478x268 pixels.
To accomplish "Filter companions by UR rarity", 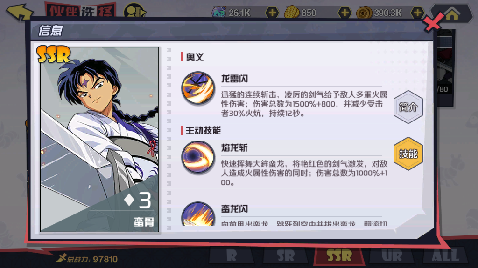I will coord(392,255).
